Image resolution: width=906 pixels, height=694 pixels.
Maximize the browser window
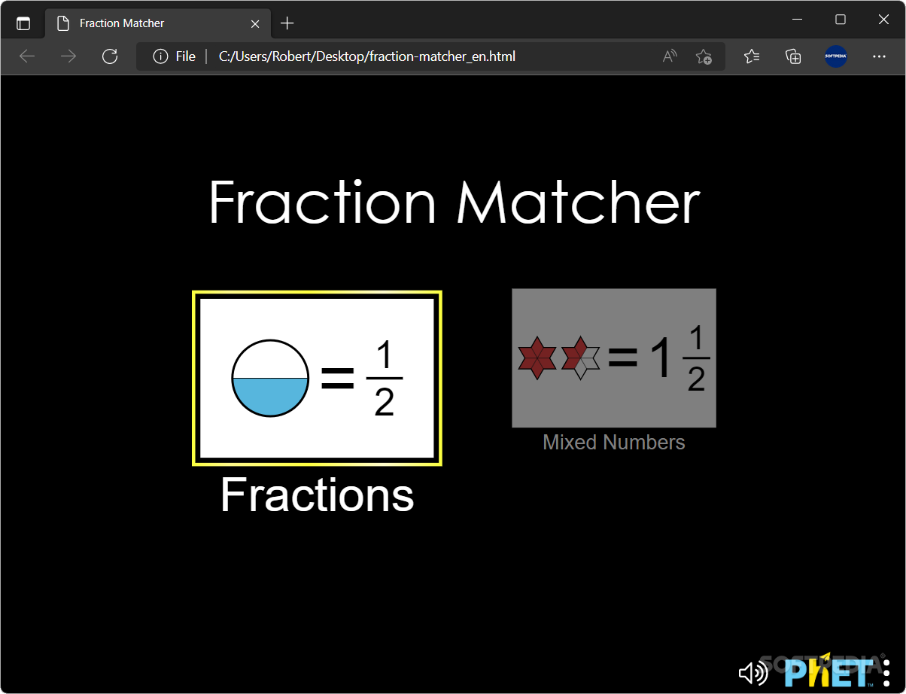841,20
